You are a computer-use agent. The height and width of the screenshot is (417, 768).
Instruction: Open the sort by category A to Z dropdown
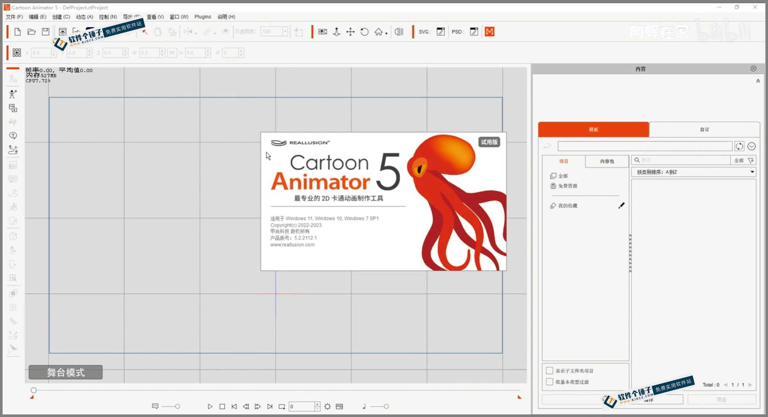(x=693, y=172)
